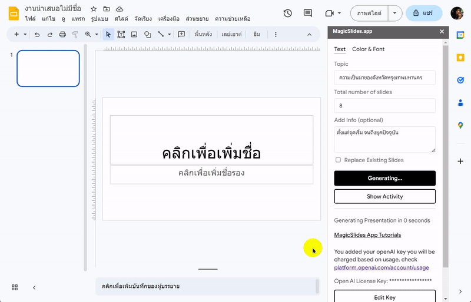Open the Google account avatar

pos(457,13)
